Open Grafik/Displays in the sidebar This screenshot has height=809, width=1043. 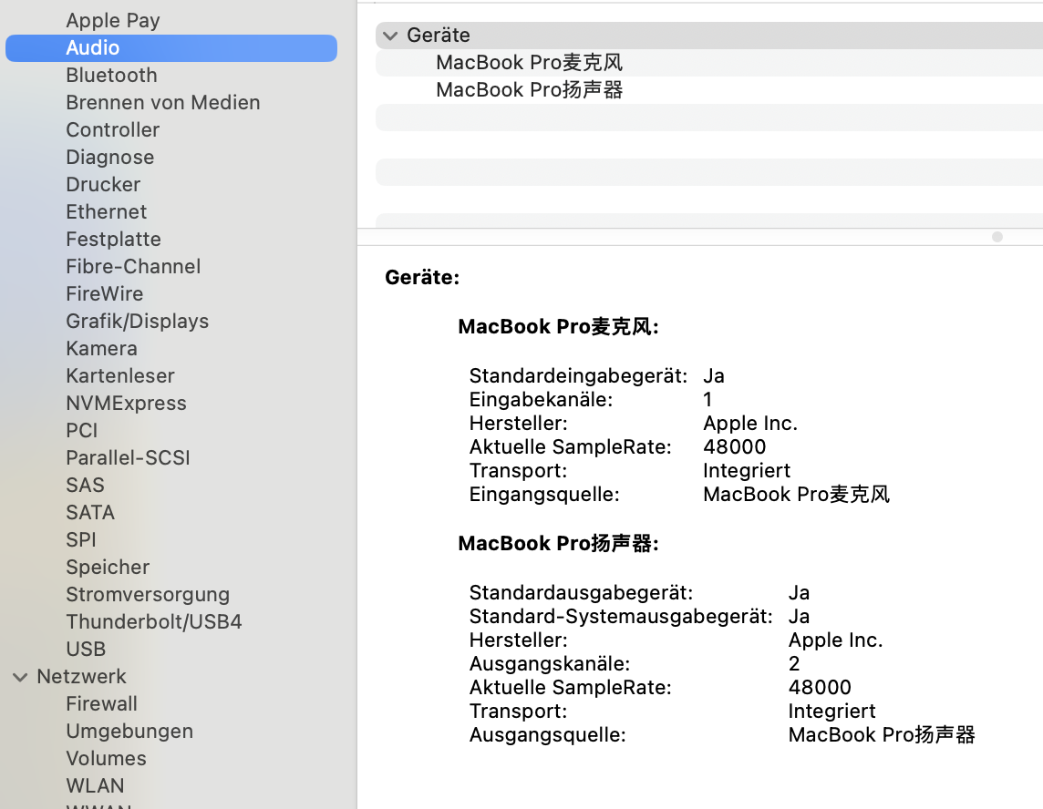(x=138, y=321)
